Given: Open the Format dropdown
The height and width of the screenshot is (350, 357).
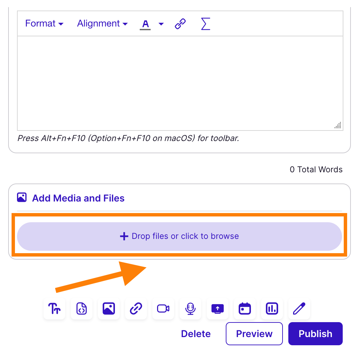Looking at the screenshot, I should [44, 23].
